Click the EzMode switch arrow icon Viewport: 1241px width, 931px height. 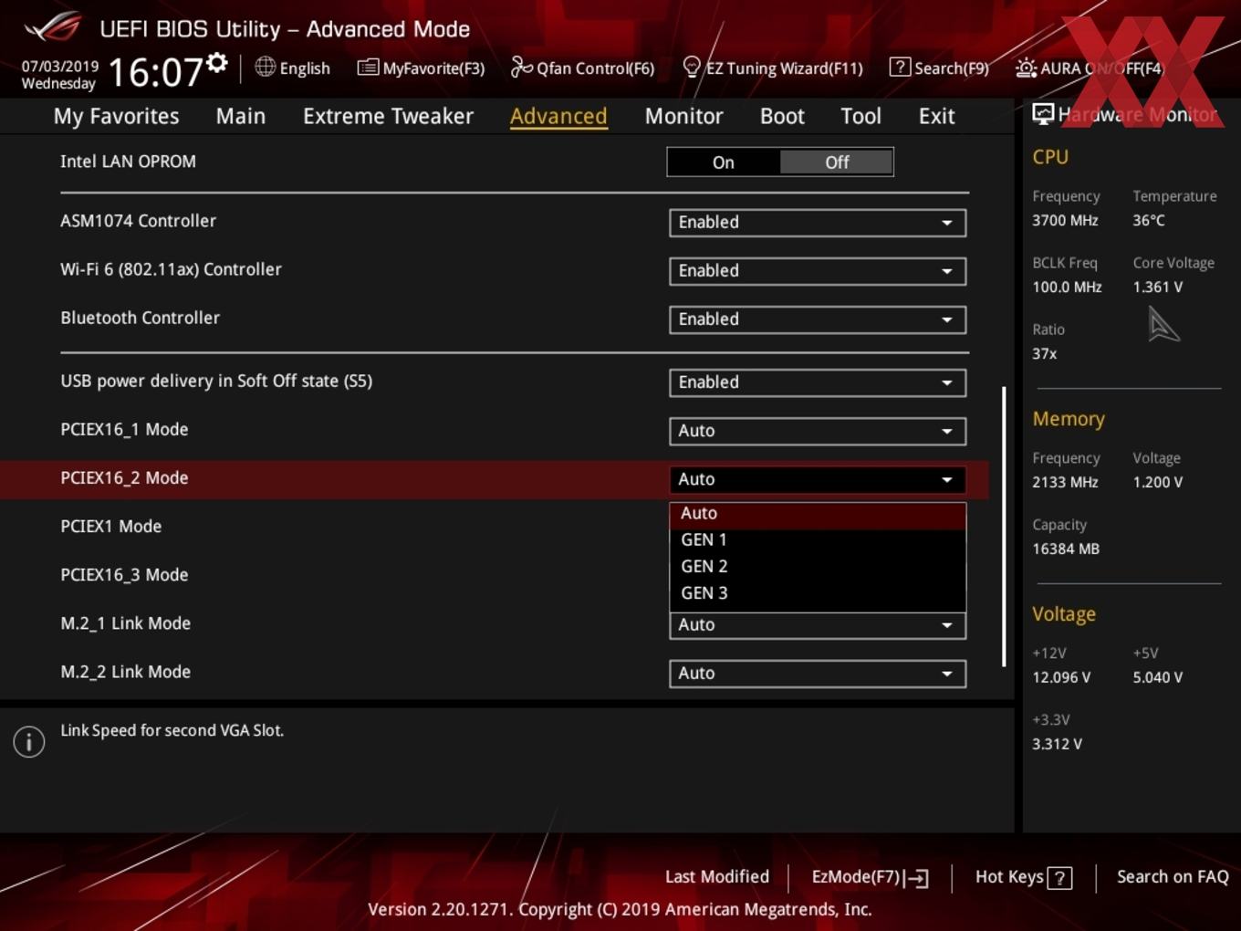918,878
